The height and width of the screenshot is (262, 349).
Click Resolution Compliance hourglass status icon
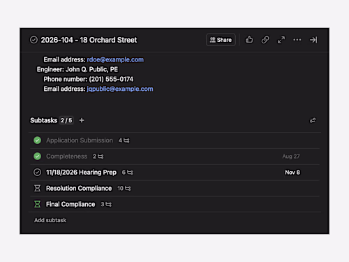(x=37, y=188)
